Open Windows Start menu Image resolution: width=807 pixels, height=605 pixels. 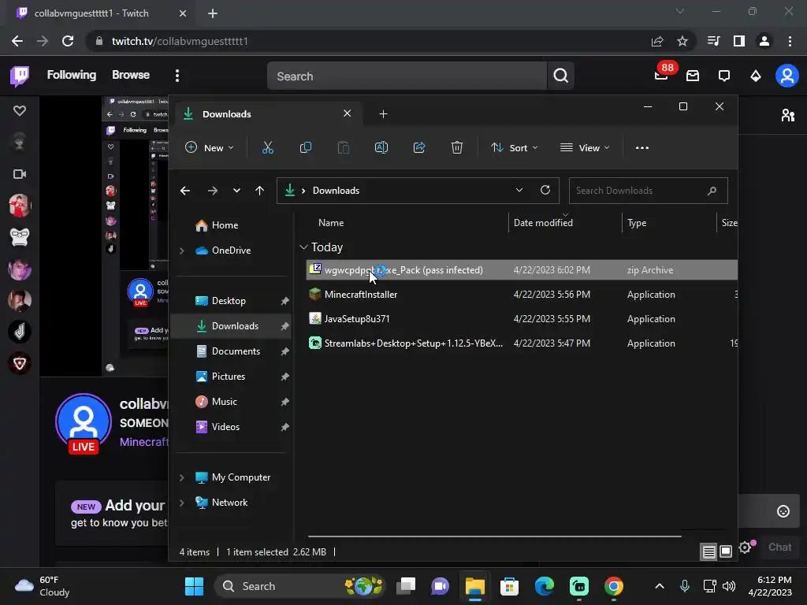[194, 586]
